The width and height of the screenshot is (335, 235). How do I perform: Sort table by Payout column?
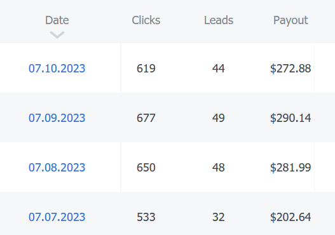click(x=291, y=21)
